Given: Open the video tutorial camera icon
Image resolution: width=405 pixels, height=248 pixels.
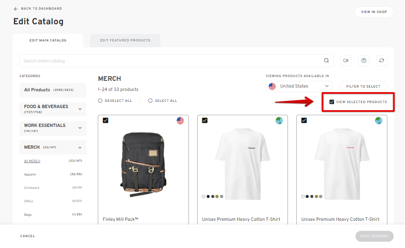Looking at the screenshot, I should 345,61.
